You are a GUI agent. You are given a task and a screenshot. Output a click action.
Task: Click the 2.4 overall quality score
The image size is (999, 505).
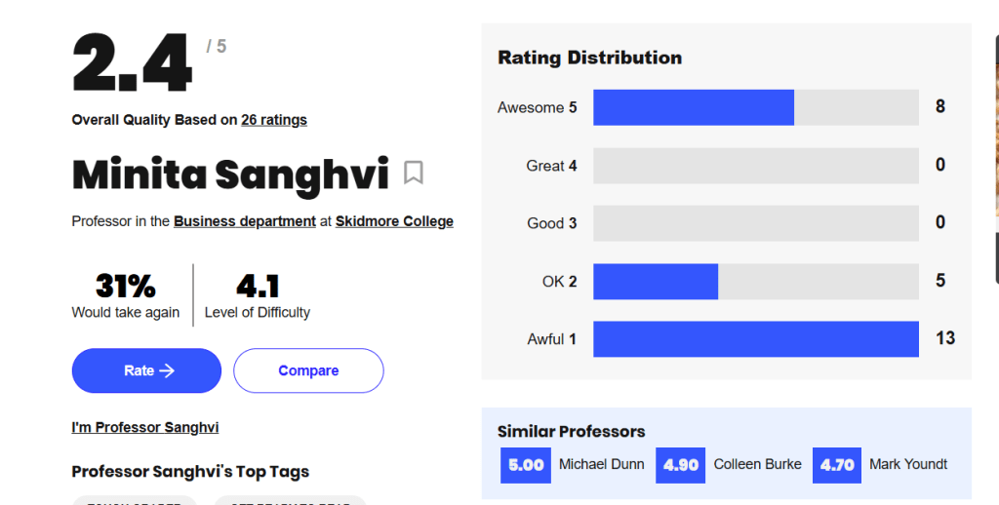tap(133, 65)
